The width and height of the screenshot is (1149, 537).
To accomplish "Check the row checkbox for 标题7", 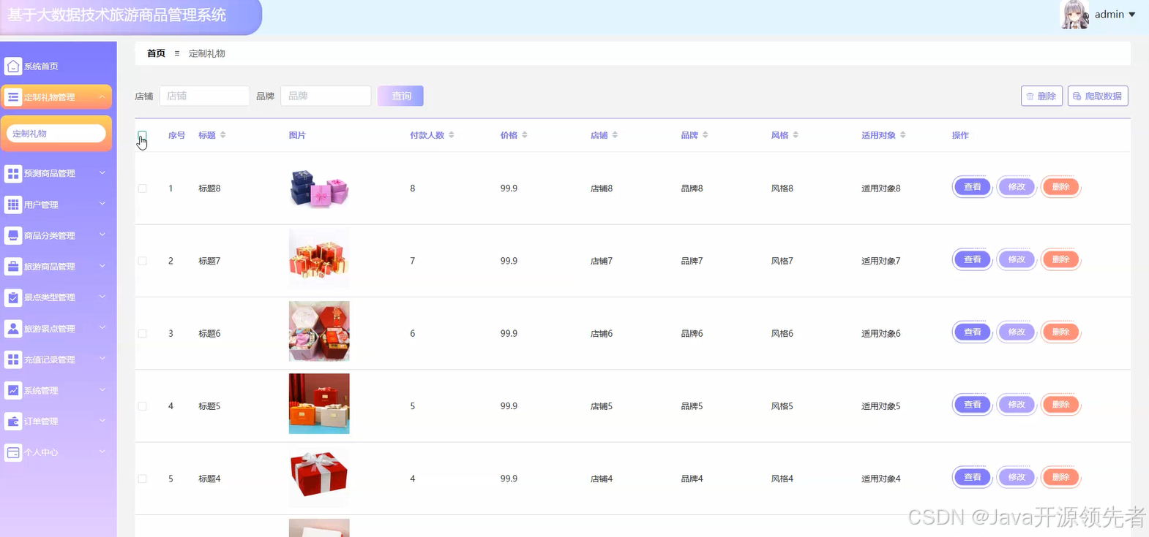I will tap(142, 261).
